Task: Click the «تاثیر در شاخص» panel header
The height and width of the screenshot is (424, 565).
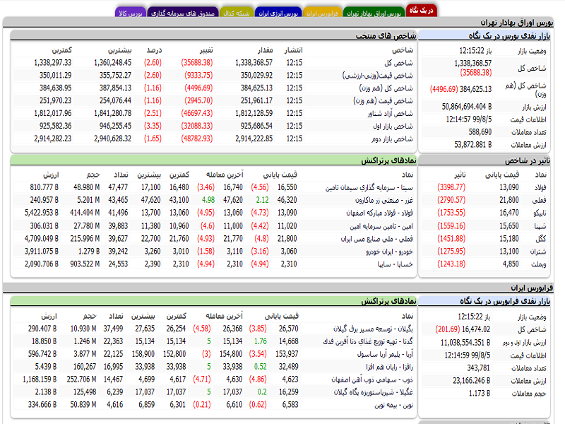Action: point(527,160)
